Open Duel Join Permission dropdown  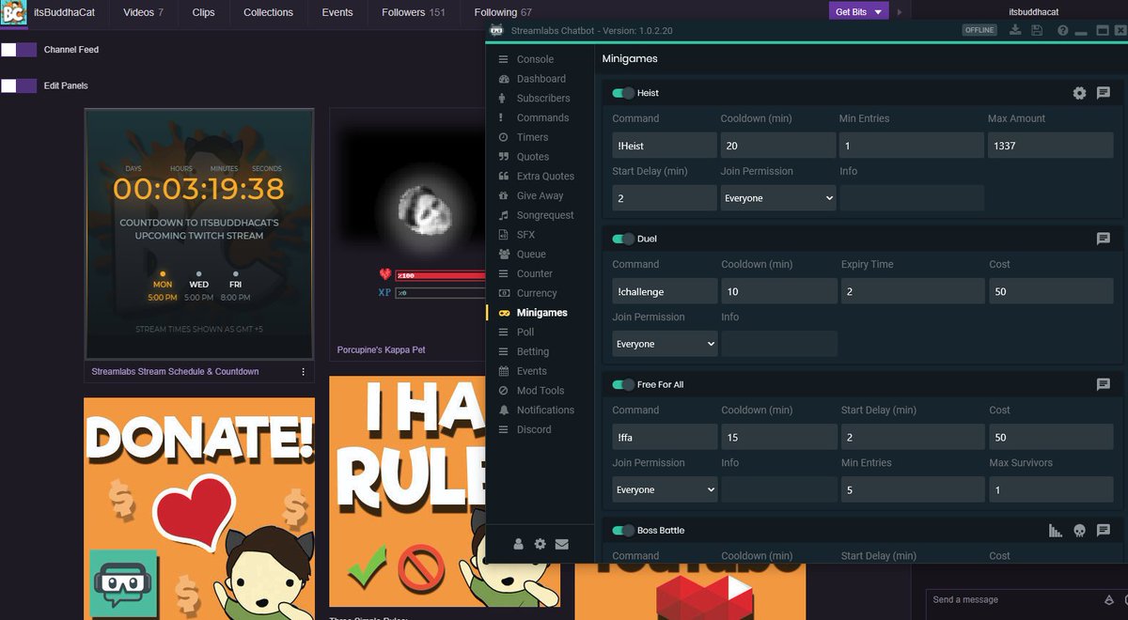click(x=665, y=344)
